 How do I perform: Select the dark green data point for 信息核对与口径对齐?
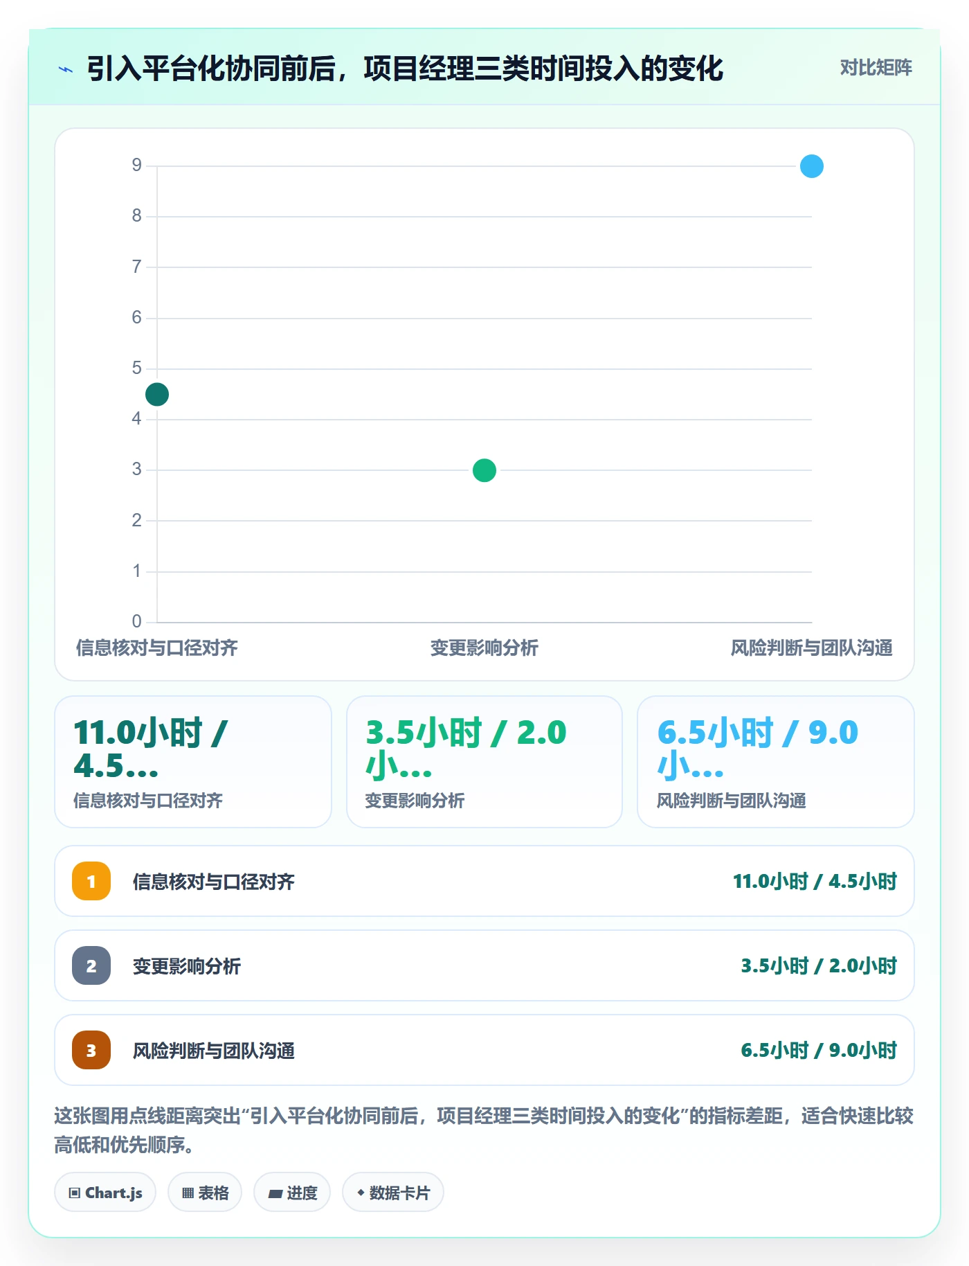157,394
